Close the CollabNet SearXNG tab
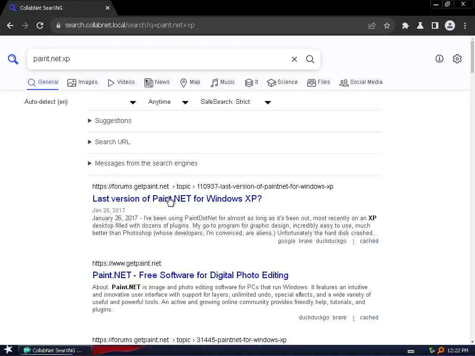Screen dimensions: 475x356 [x=108, y=8]
